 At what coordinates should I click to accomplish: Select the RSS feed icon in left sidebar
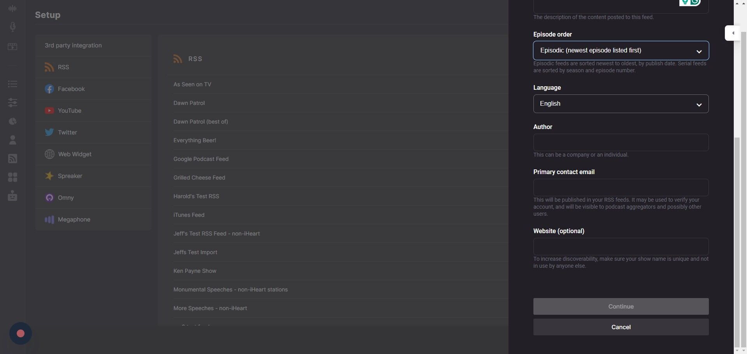tap(12, 159)
